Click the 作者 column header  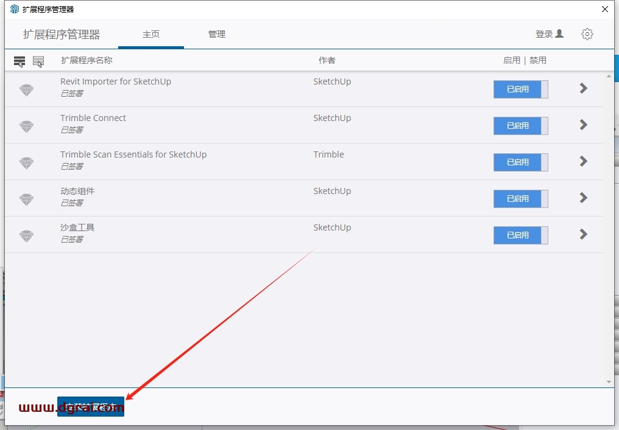pos(327,60)
